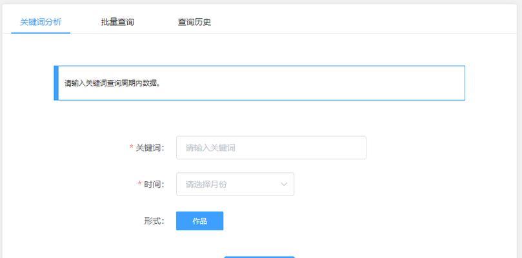Open the 查询历史 tab
This screenshot has height=258, width=522.
pyautogui.click(x=194, y=23)
